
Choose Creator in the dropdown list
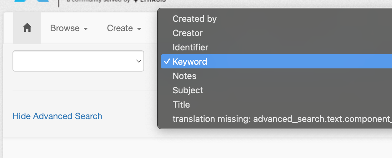(x=276, y=33)
